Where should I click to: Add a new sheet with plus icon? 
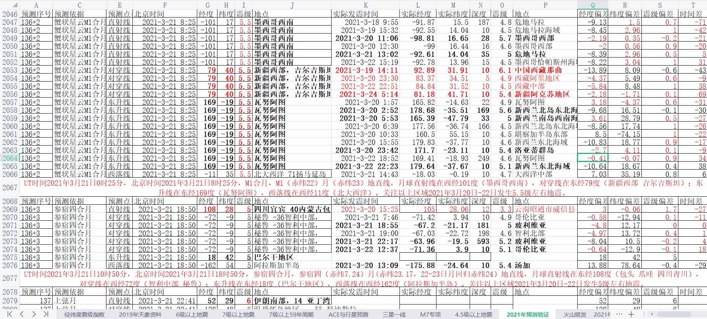631,314
